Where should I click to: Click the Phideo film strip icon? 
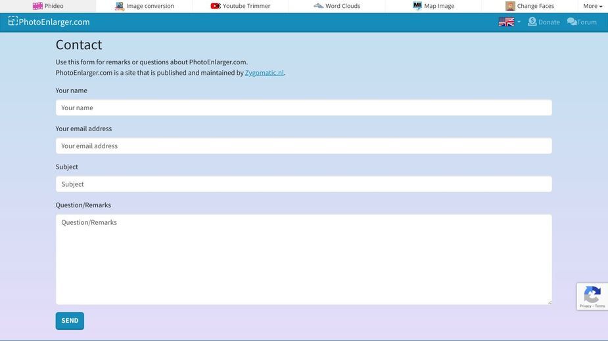pos(37,6)
